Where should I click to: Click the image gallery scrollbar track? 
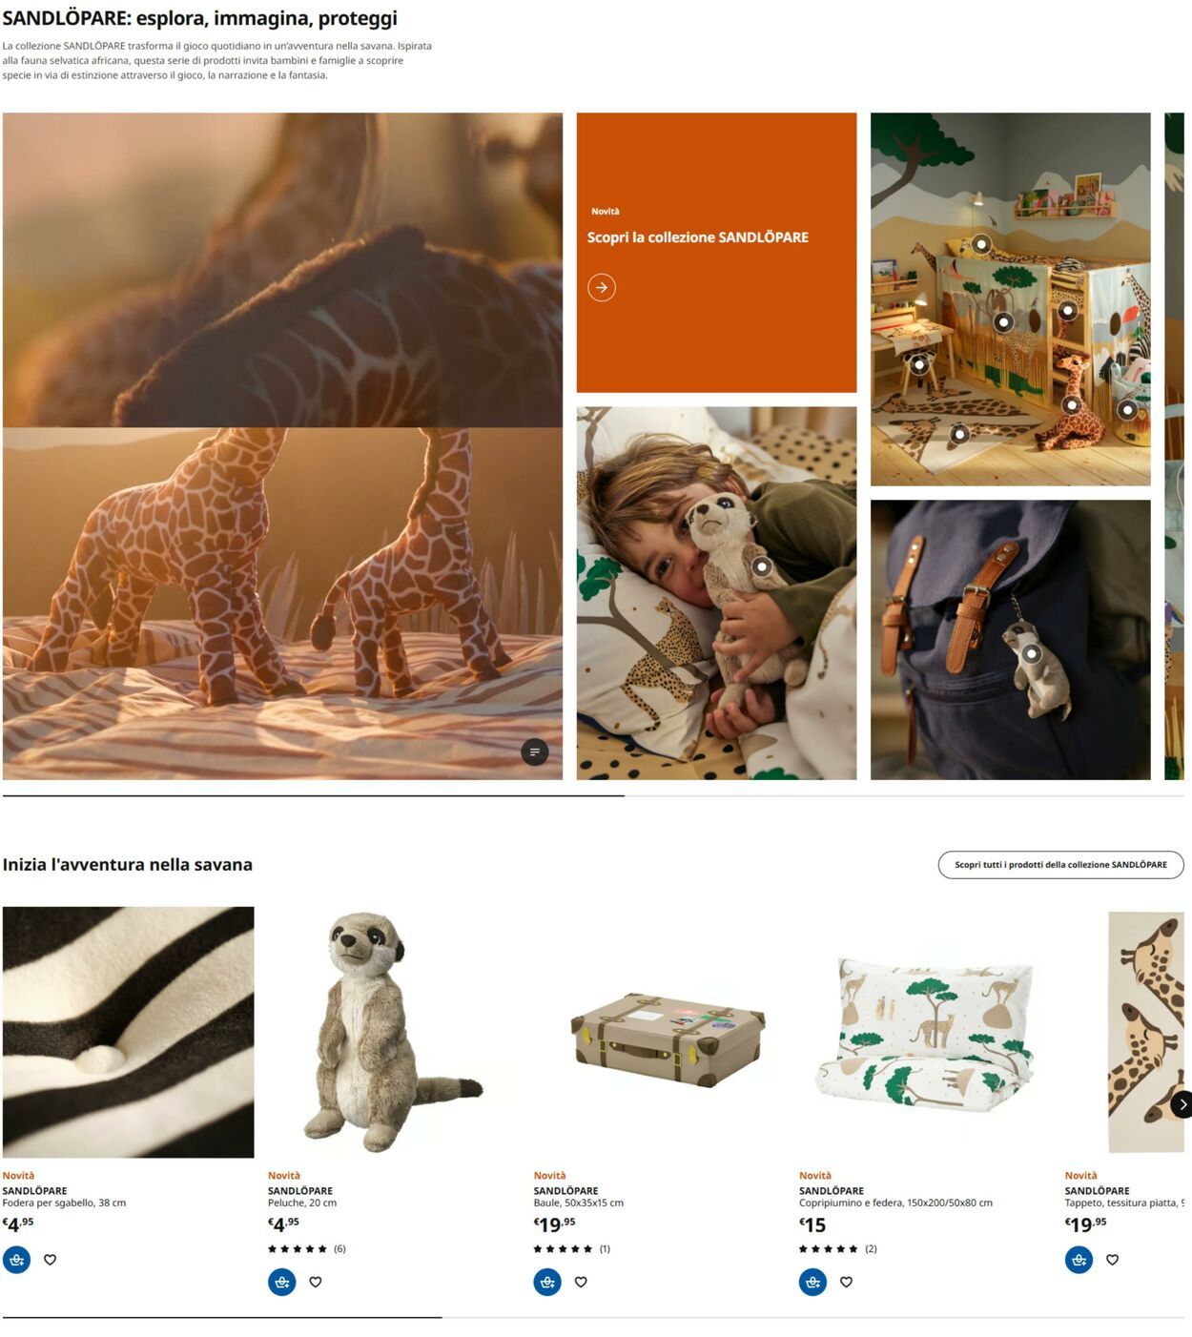593,795
